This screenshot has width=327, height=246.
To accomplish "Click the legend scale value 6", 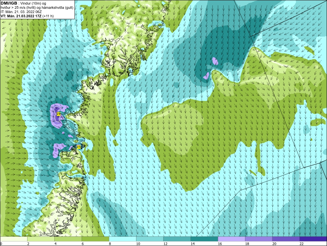I will (x=83, y=244).
